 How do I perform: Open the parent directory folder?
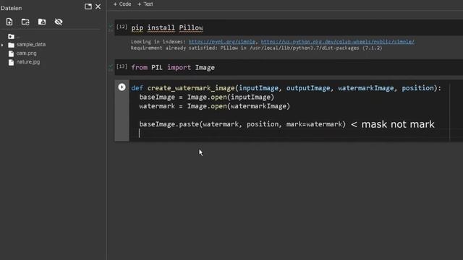point(12,37)
